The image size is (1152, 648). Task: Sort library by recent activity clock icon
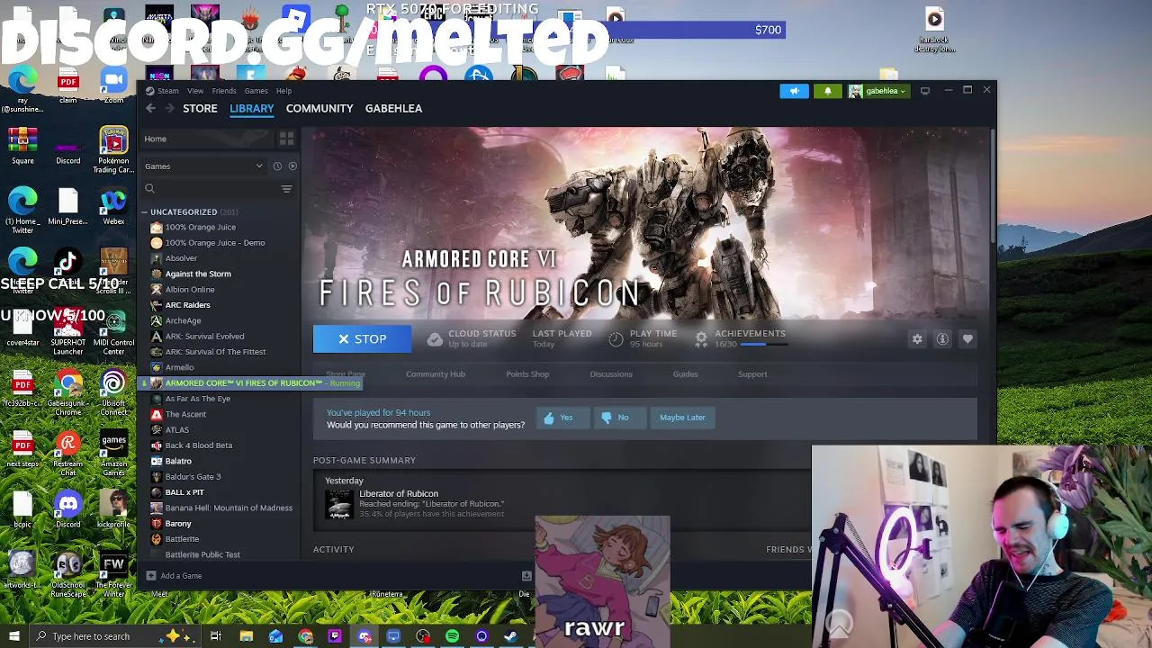(x=277, y=166)
